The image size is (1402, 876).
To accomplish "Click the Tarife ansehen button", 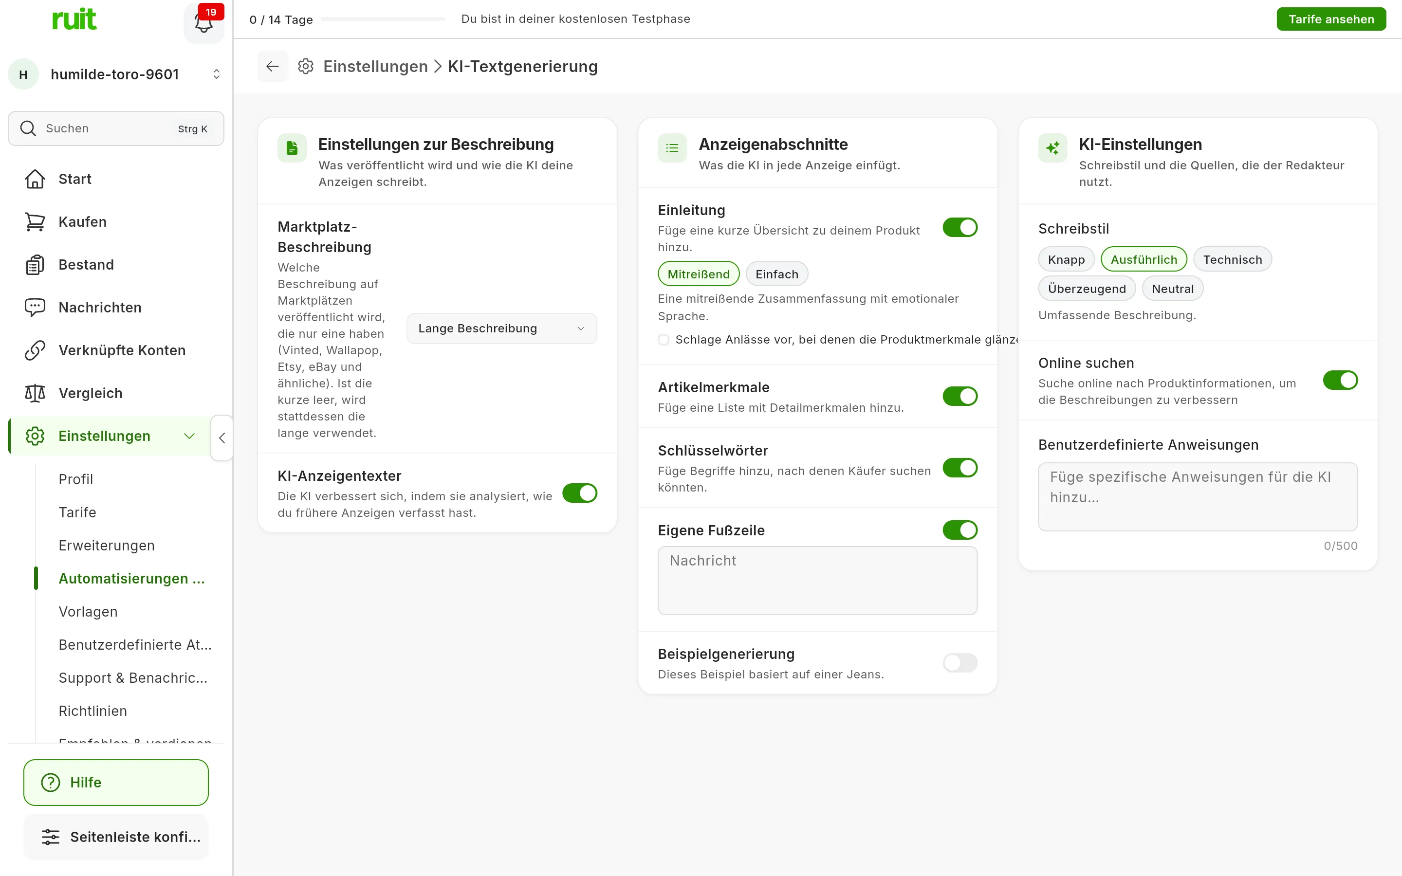I will tap(1331, 19).
